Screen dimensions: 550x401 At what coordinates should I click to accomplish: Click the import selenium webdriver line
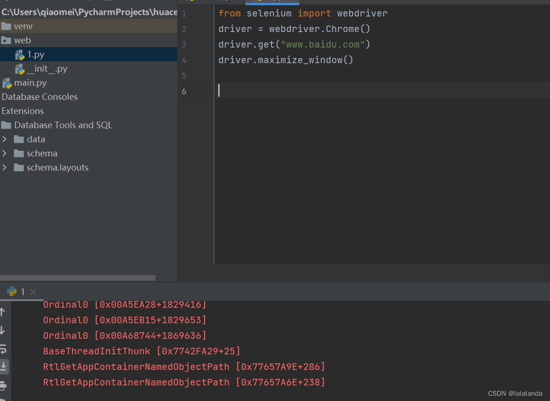click(303, 13)
